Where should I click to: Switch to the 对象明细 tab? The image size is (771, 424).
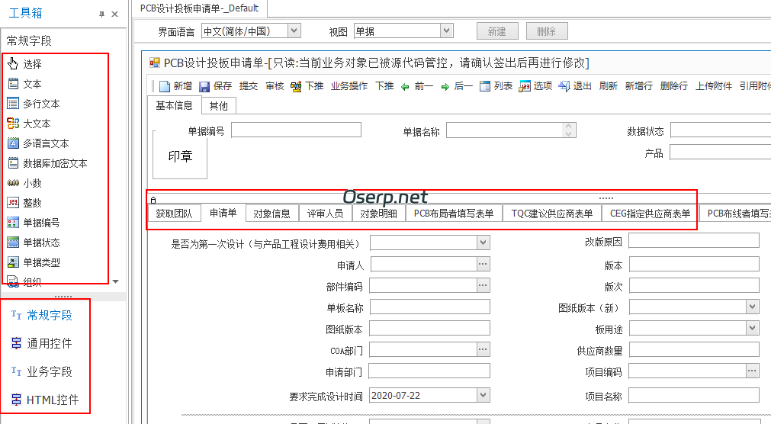pos(378,214)
